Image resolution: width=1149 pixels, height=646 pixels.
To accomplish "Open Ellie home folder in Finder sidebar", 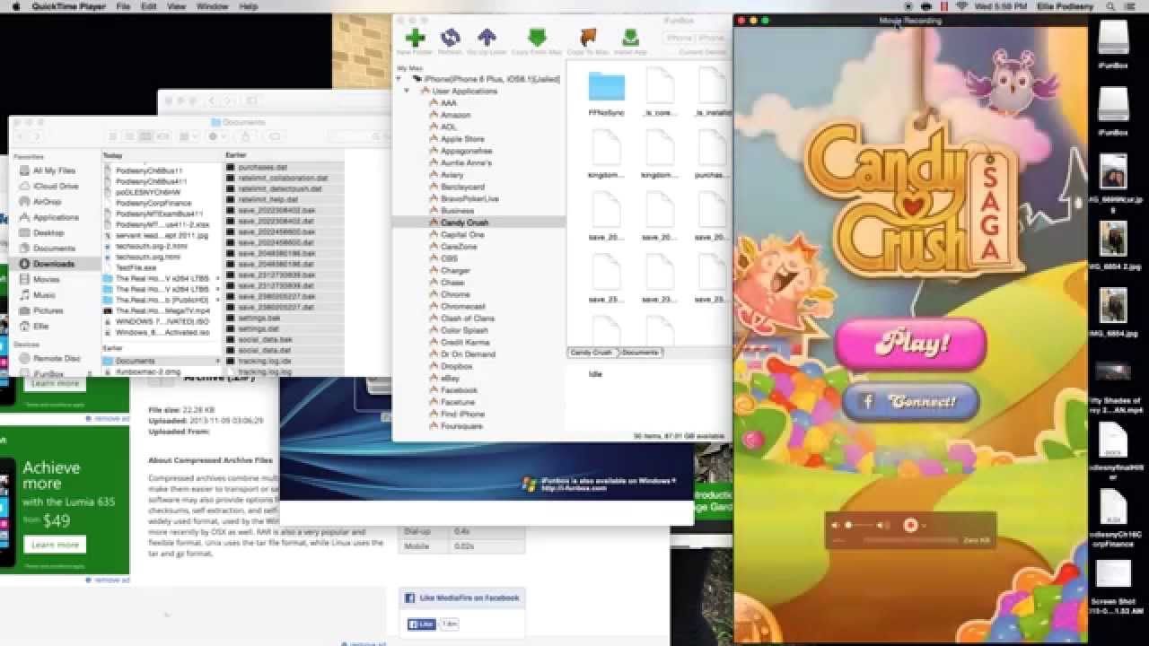I will tap(40, 326).
